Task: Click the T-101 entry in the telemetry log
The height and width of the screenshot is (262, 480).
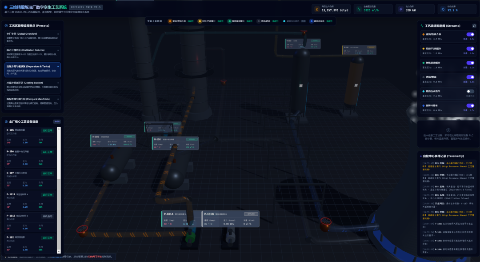Action: (x=448, y=234)
